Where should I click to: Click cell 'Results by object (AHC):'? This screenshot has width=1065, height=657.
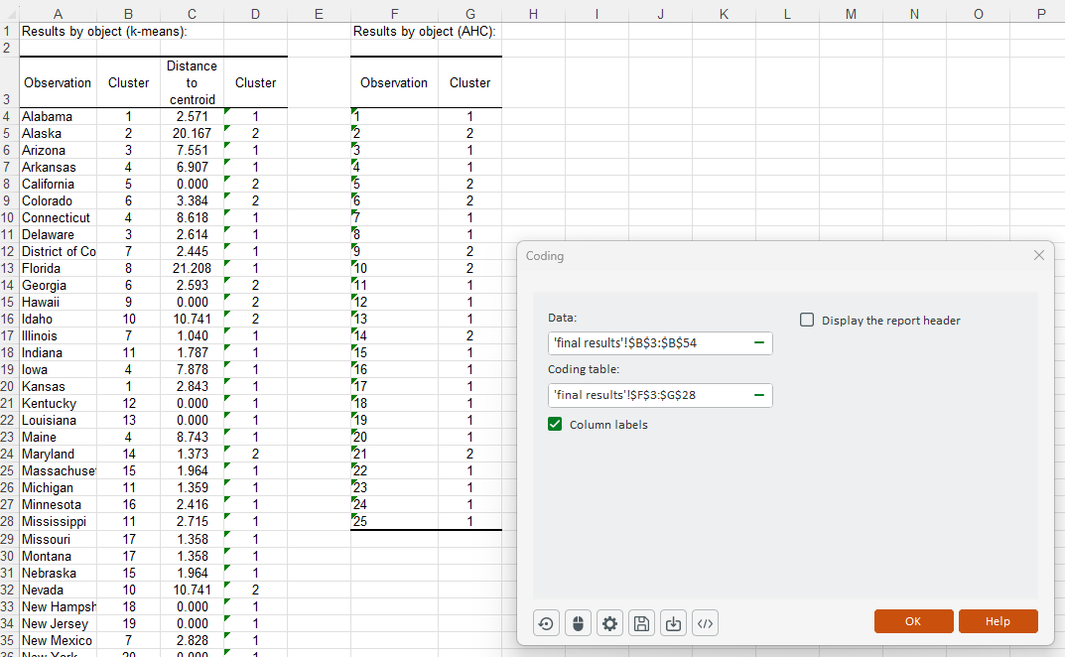(x=425, y=31)
